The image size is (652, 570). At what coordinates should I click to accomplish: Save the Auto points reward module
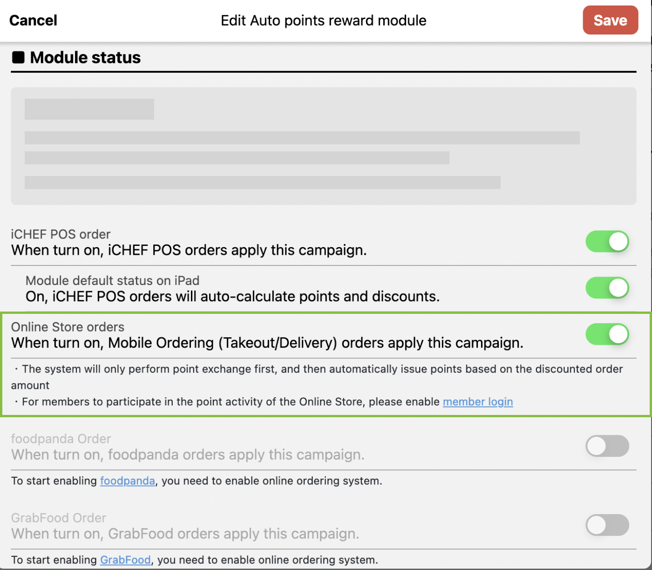click(610, 20)
